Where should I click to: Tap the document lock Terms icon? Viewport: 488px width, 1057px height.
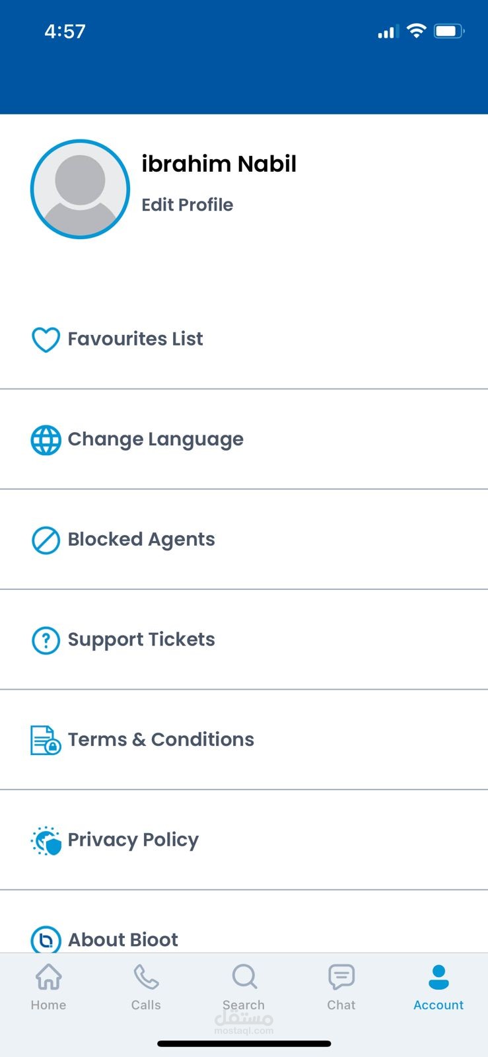(x=46, y=740)
